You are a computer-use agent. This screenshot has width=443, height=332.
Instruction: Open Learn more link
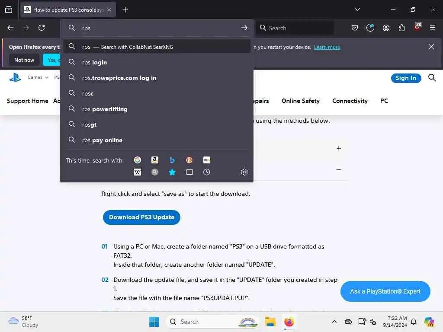(327, 47)
